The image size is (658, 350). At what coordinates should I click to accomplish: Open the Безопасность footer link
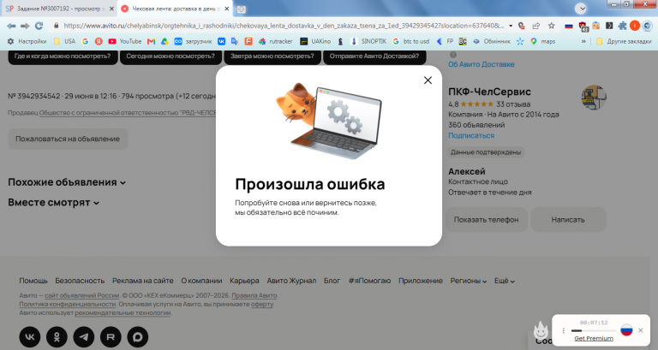coord(80,281)
